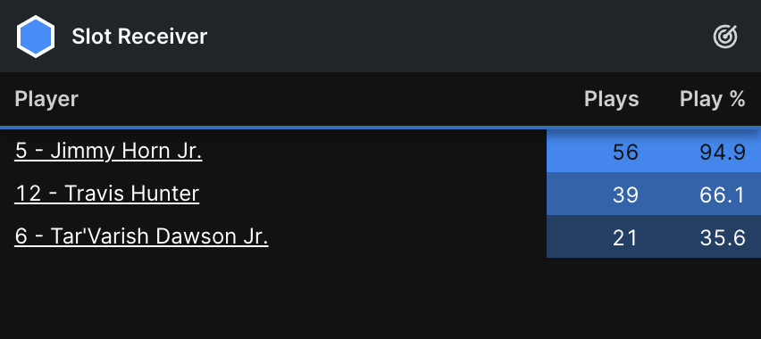
Task: Select the 35.6 play percentage cell
Action: pyautogui.click(x=707, y=236)
